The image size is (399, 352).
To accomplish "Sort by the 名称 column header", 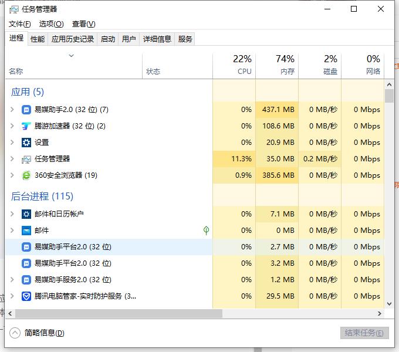I will (73, 65).
